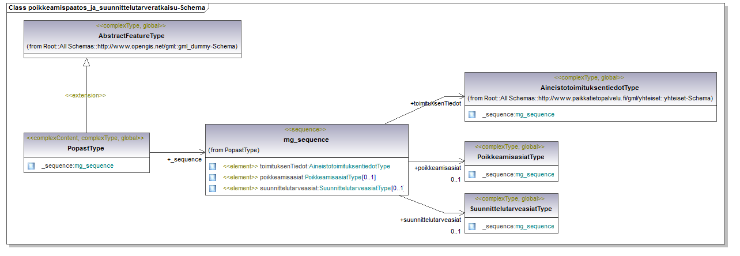
Task: Select the PopastType class title
Action: coord(85,148)
